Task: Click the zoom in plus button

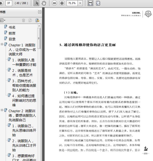Action: tap(62, 3)
